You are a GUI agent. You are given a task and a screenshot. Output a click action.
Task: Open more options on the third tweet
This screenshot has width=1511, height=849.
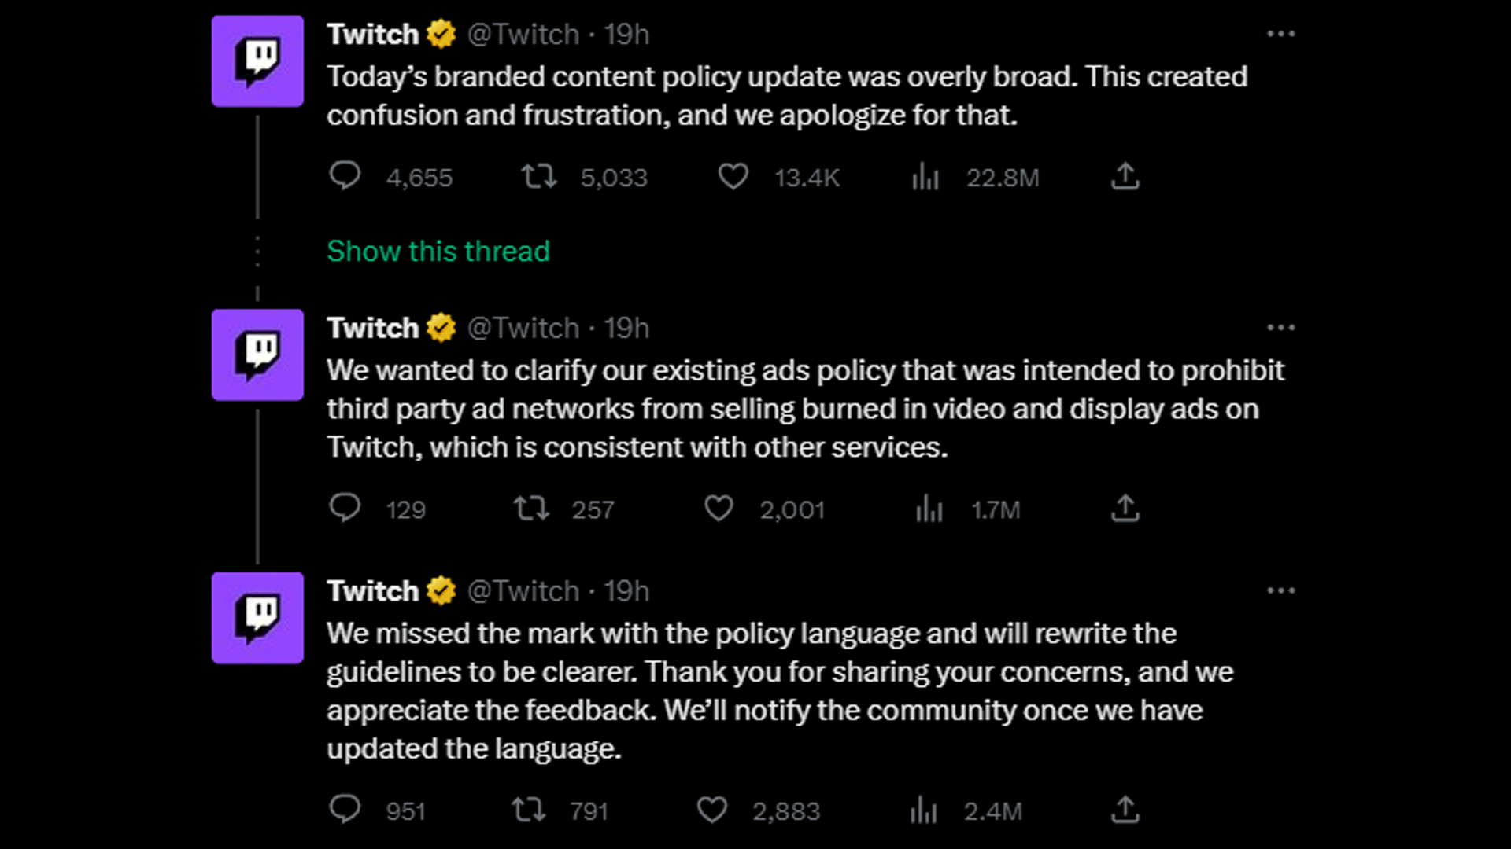[1280, 590]
